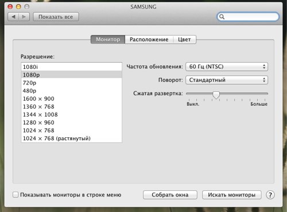Viewport: 287px width, 212px height.
Task: Click the Сжатая развертка slider thumb
Action: pyautogui.click(x=216, y=95)
